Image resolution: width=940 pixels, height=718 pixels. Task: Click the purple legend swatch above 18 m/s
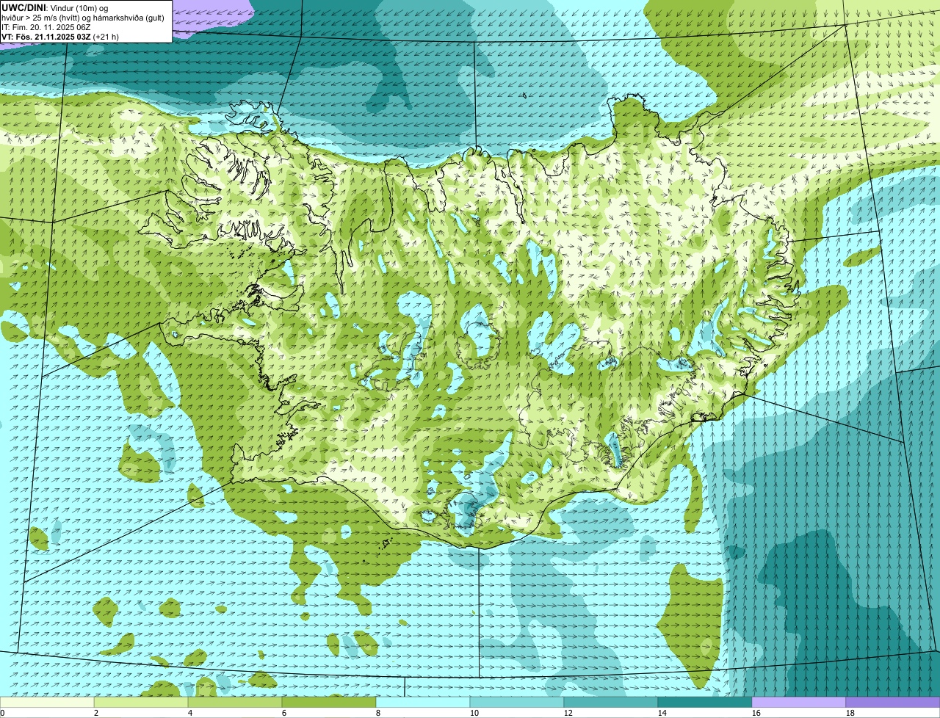893,702
